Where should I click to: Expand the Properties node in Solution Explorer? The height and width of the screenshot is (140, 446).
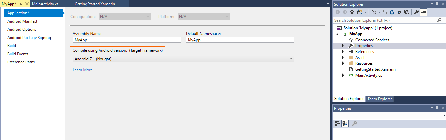pyautogui.click(x=343, y=46)
